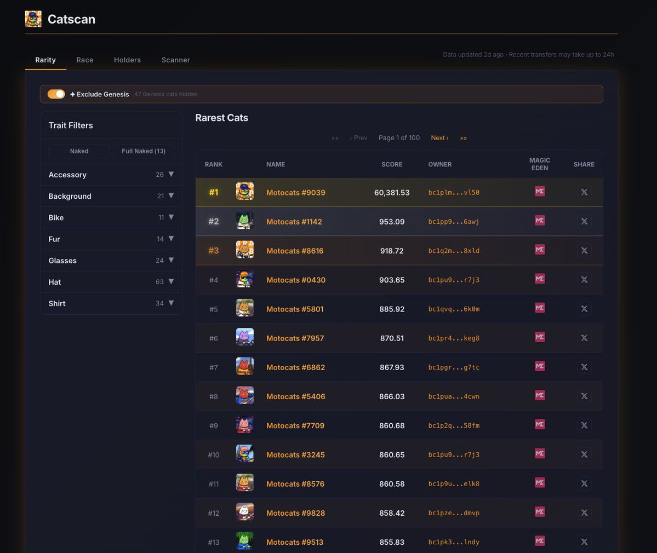The width and height of the screenshot is (657, 553).
Task: Switch to the Holders tab
Action: (127, 60)
